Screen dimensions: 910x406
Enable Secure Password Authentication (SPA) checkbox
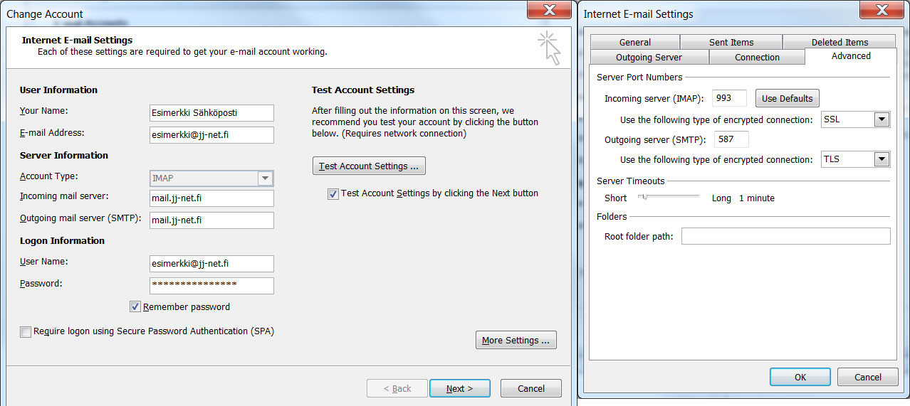(26, 331)
